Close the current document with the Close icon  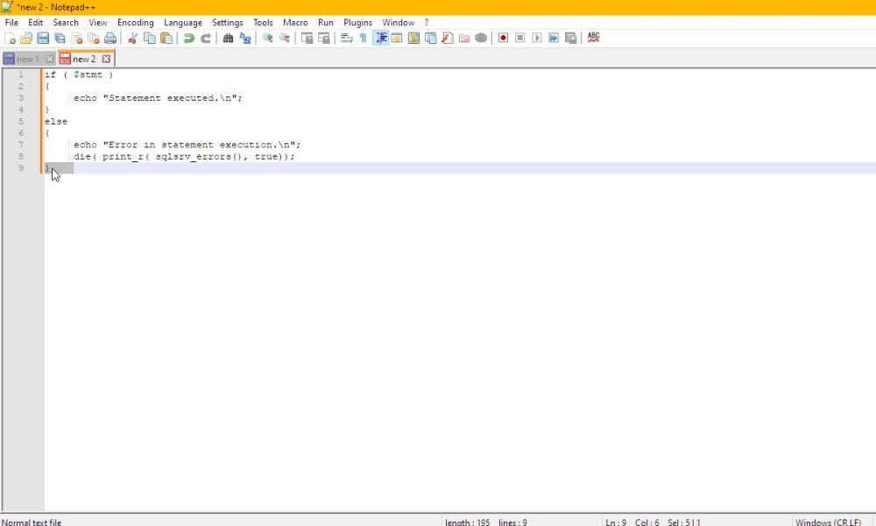(77, 38)
